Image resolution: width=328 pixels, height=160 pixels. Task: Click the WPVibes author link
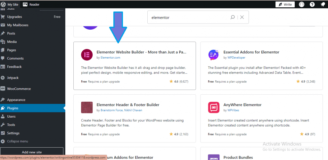click(233, 110)
